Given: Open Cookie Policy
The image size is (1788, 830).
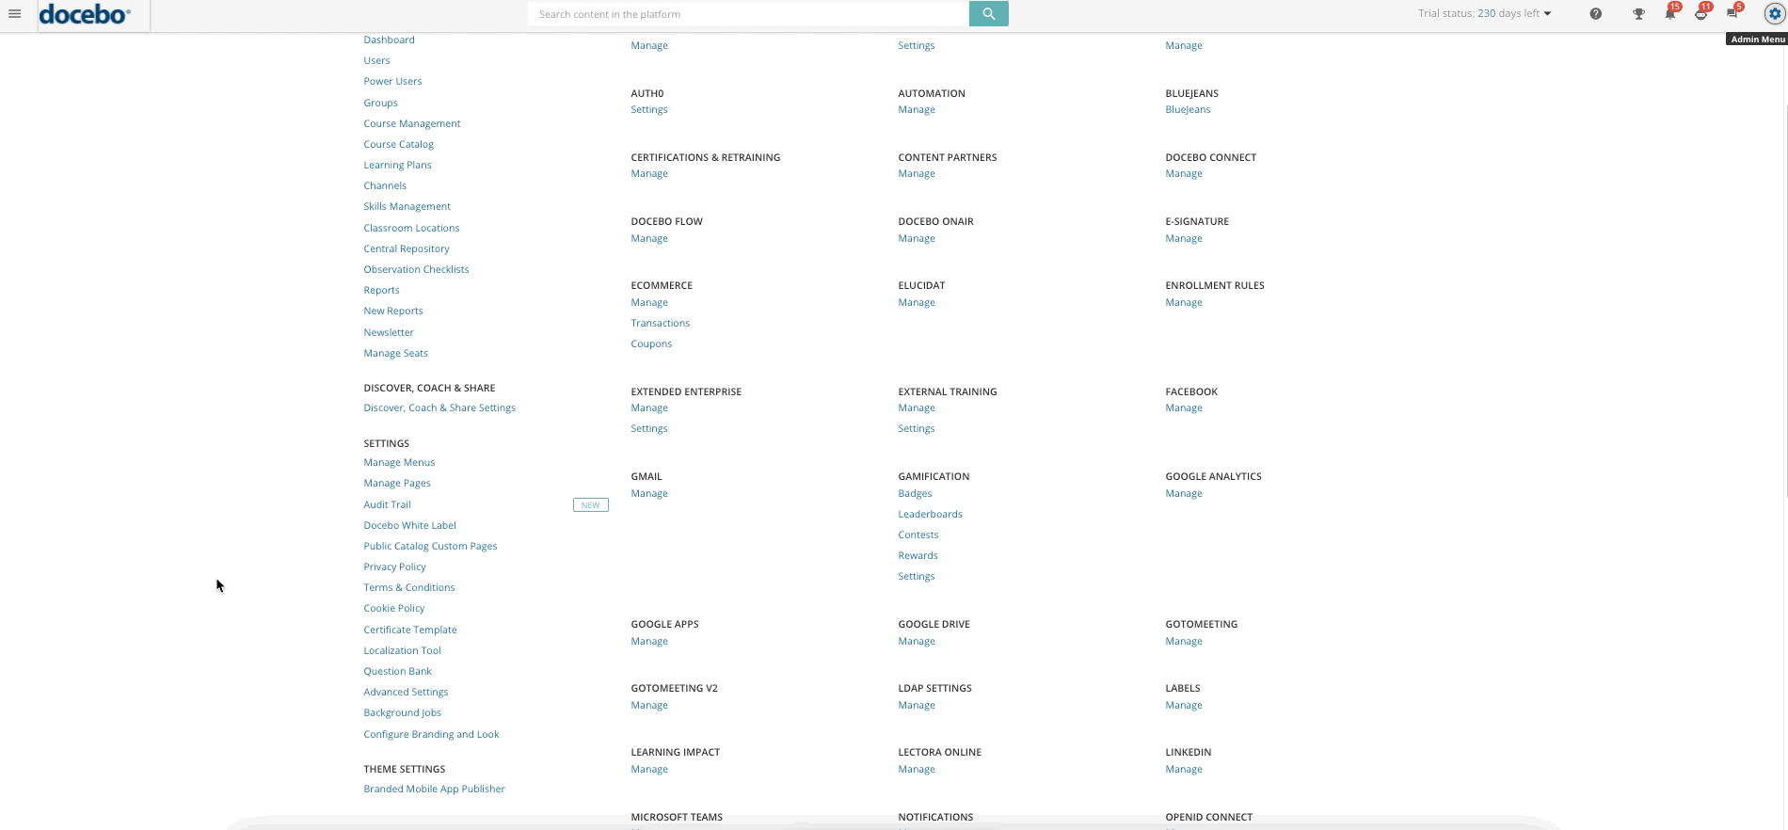Looking at the screenshot, I should coord(394,608).
